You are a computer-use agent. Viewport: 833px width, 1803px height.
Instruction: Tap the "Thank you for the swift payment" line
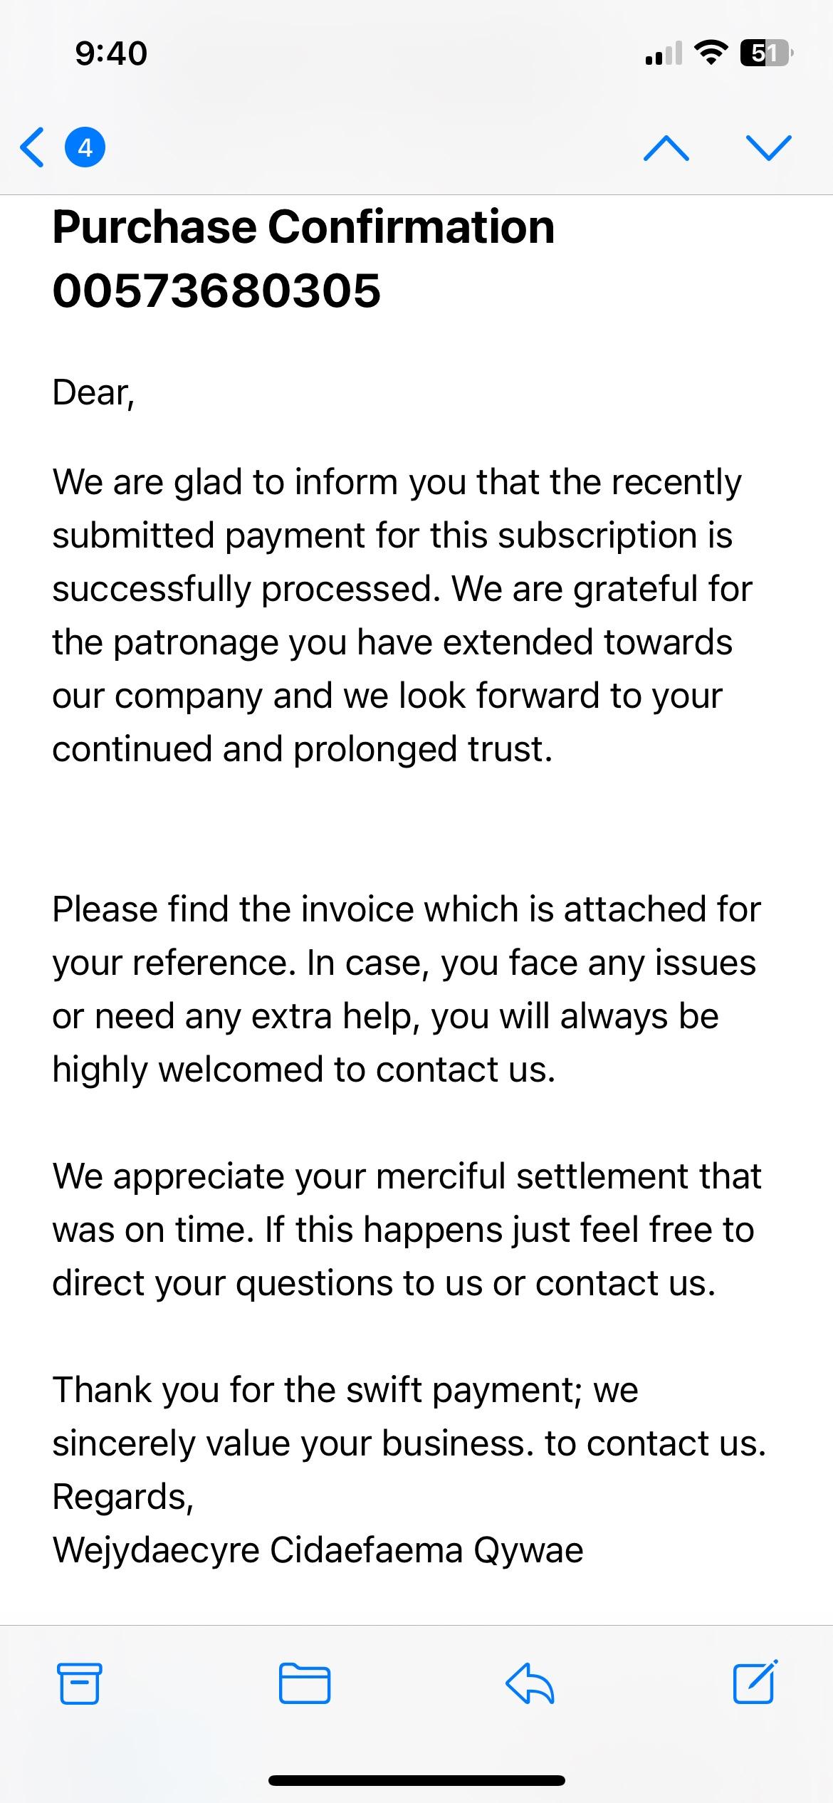(345, 1390)
